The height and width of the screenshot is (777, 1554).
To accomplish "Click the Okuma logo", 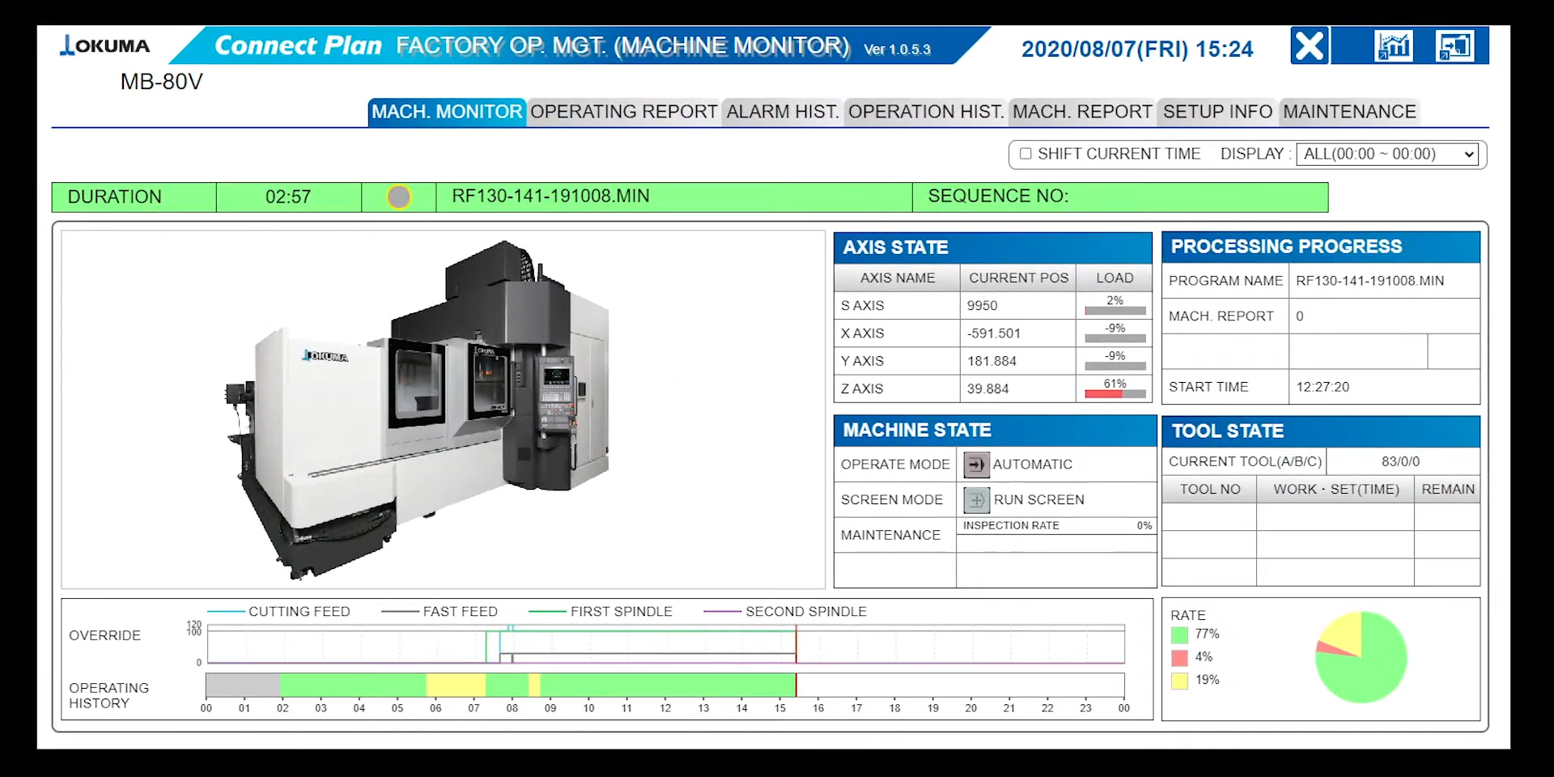I will tap(104, 46).
